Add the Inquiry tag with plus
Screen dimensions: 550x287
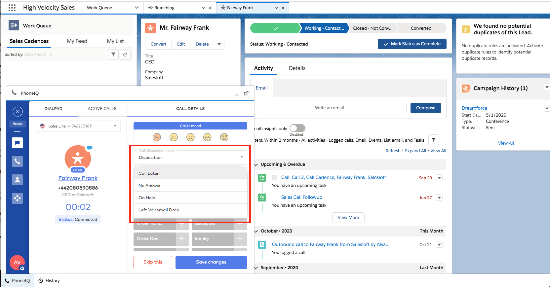[240, 239]
